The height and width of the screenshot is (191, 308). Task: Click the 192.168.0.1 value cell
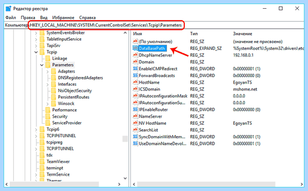tap(243, 55)
